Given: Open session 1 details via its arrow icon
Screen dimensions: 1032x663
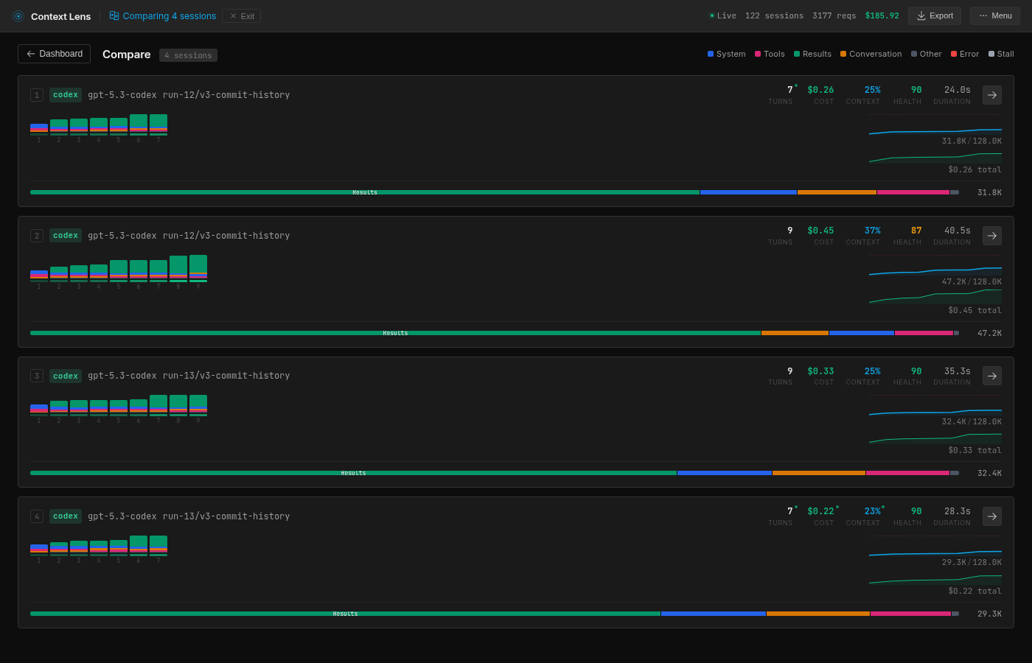Looking at the screenshot, I should tap(991, 95).
